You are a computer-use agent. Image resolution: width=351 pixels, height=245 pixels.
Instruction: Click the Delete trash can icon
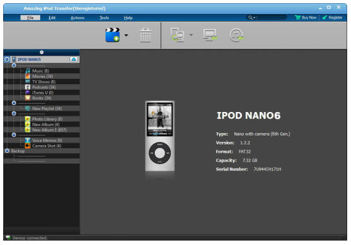pos(145,35)
